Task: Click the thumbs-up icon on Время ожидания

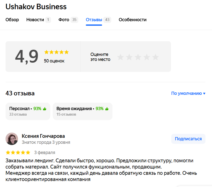Action: [107, 109]
